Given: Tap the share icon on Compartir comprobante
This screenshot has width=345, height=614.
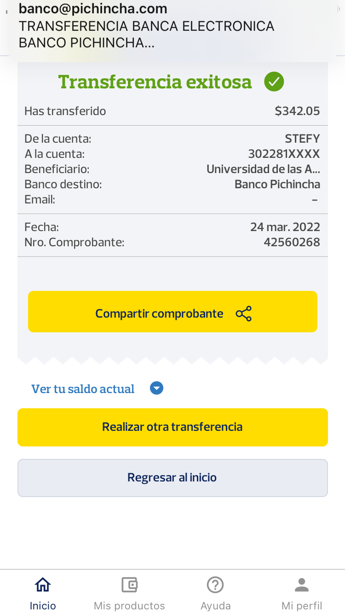Looking at the screenshot, I should point(243,313).
